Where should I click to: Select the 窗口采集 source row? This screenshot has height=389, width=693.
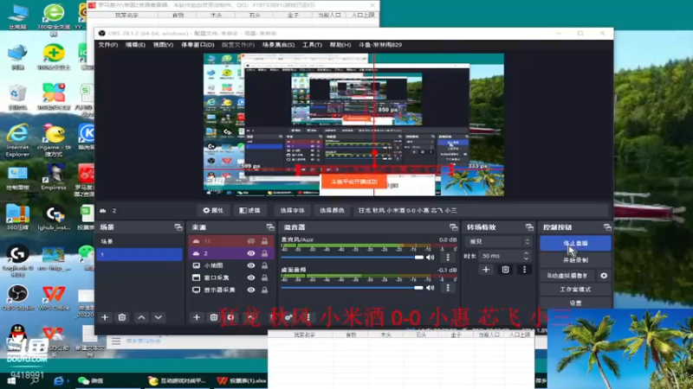230,277
